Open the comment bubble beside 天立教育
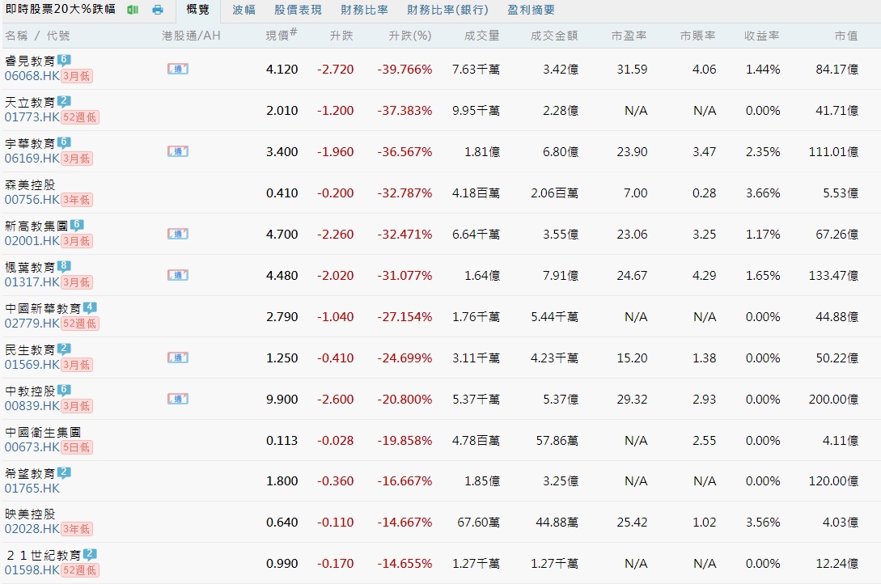This screenshot has height=584, width=881. [64, 102]
